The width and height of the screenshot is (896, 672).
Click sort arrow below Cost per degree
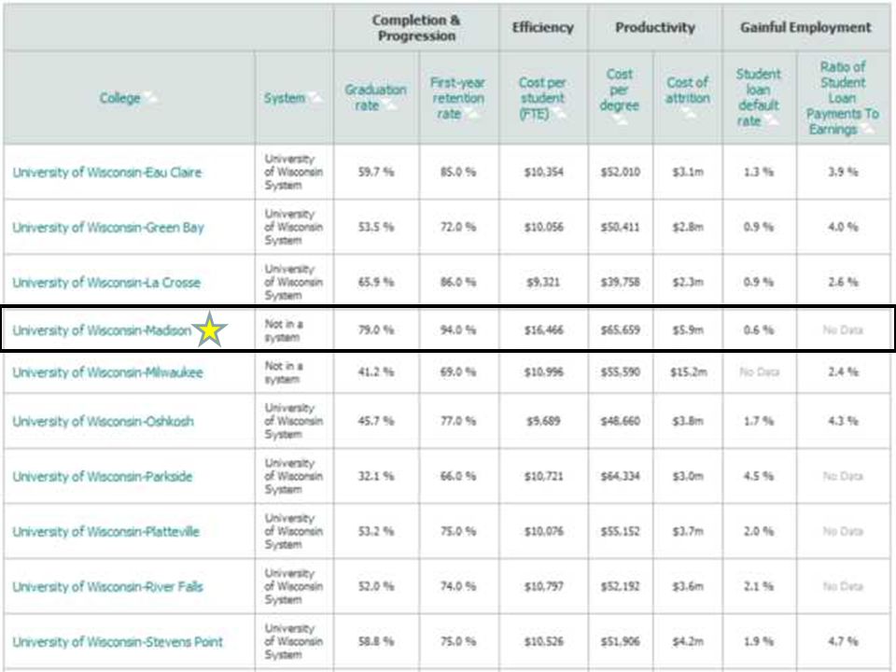point(620,120)
